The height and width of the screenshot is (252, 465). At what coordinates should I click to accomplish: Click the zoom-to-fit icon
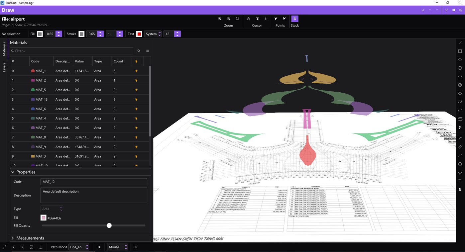(238, 19)
